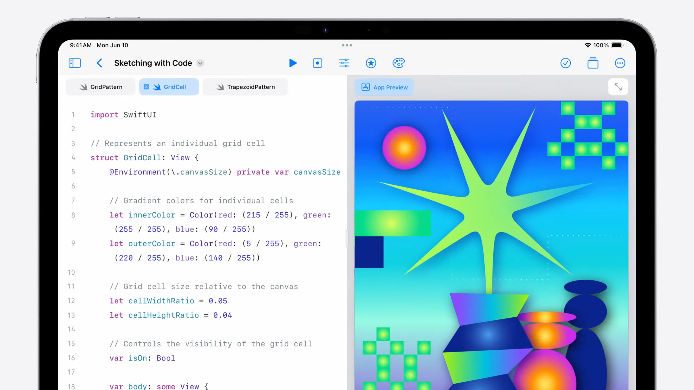Click the editor and preview divider handle
Viewport: 694px width, 390px height.
347,238
